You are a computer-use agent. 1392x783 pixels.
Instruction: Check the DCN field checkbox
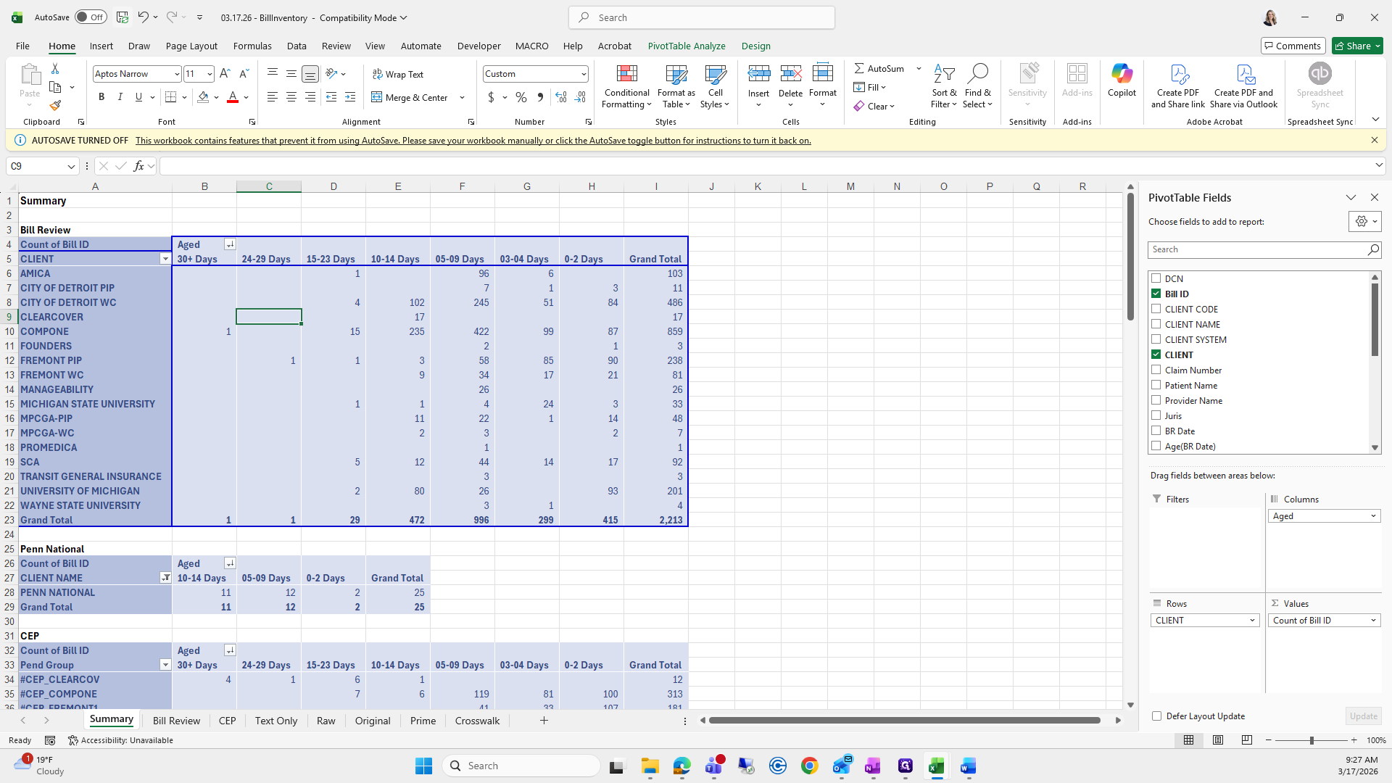pos(1156,278)
